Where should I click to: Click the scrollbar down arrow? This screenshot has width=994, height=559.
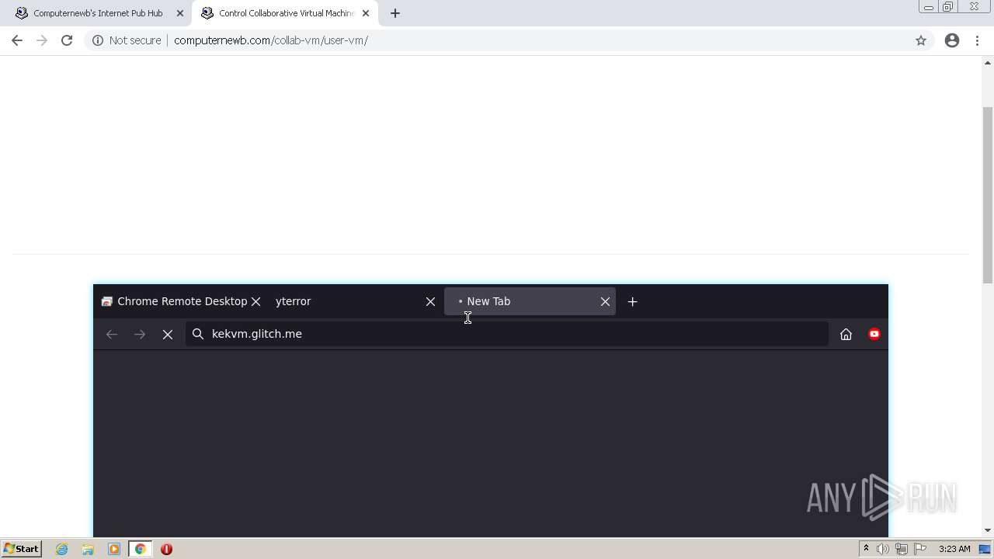(988, 530)
